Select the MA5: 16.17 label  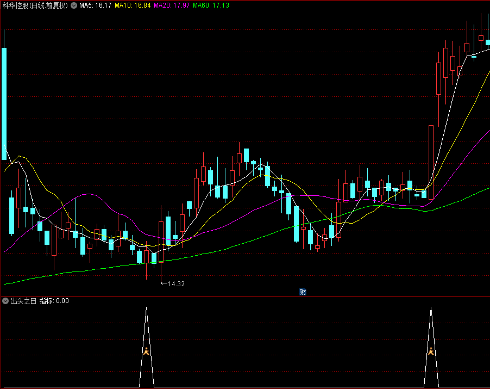tap(95, 5)
